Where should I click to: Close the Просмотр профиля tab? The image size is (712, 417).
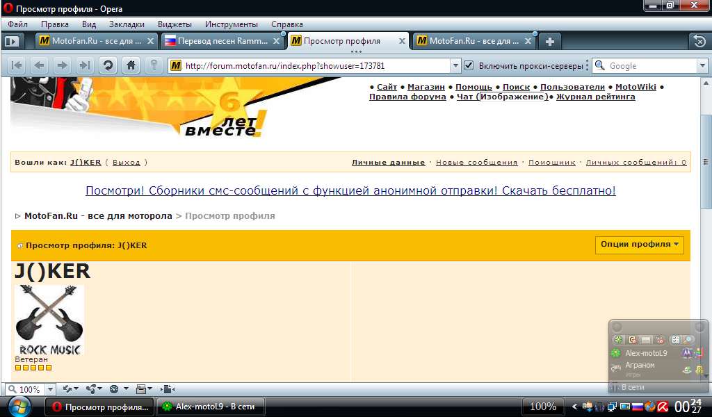click(x=402, y=41)
